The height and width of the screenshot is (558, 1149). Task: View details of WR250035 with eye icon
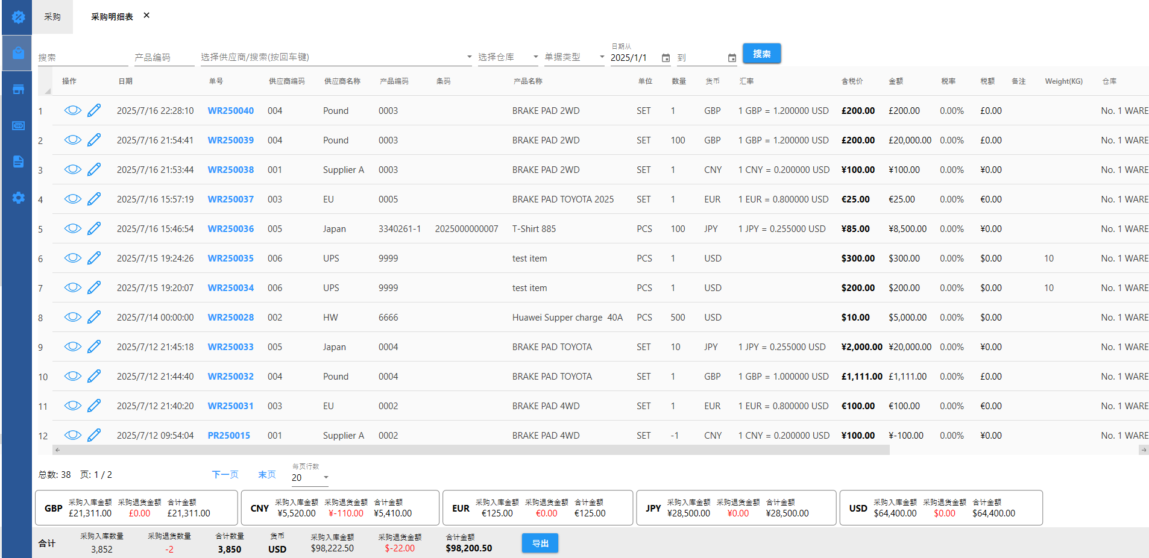72,258
